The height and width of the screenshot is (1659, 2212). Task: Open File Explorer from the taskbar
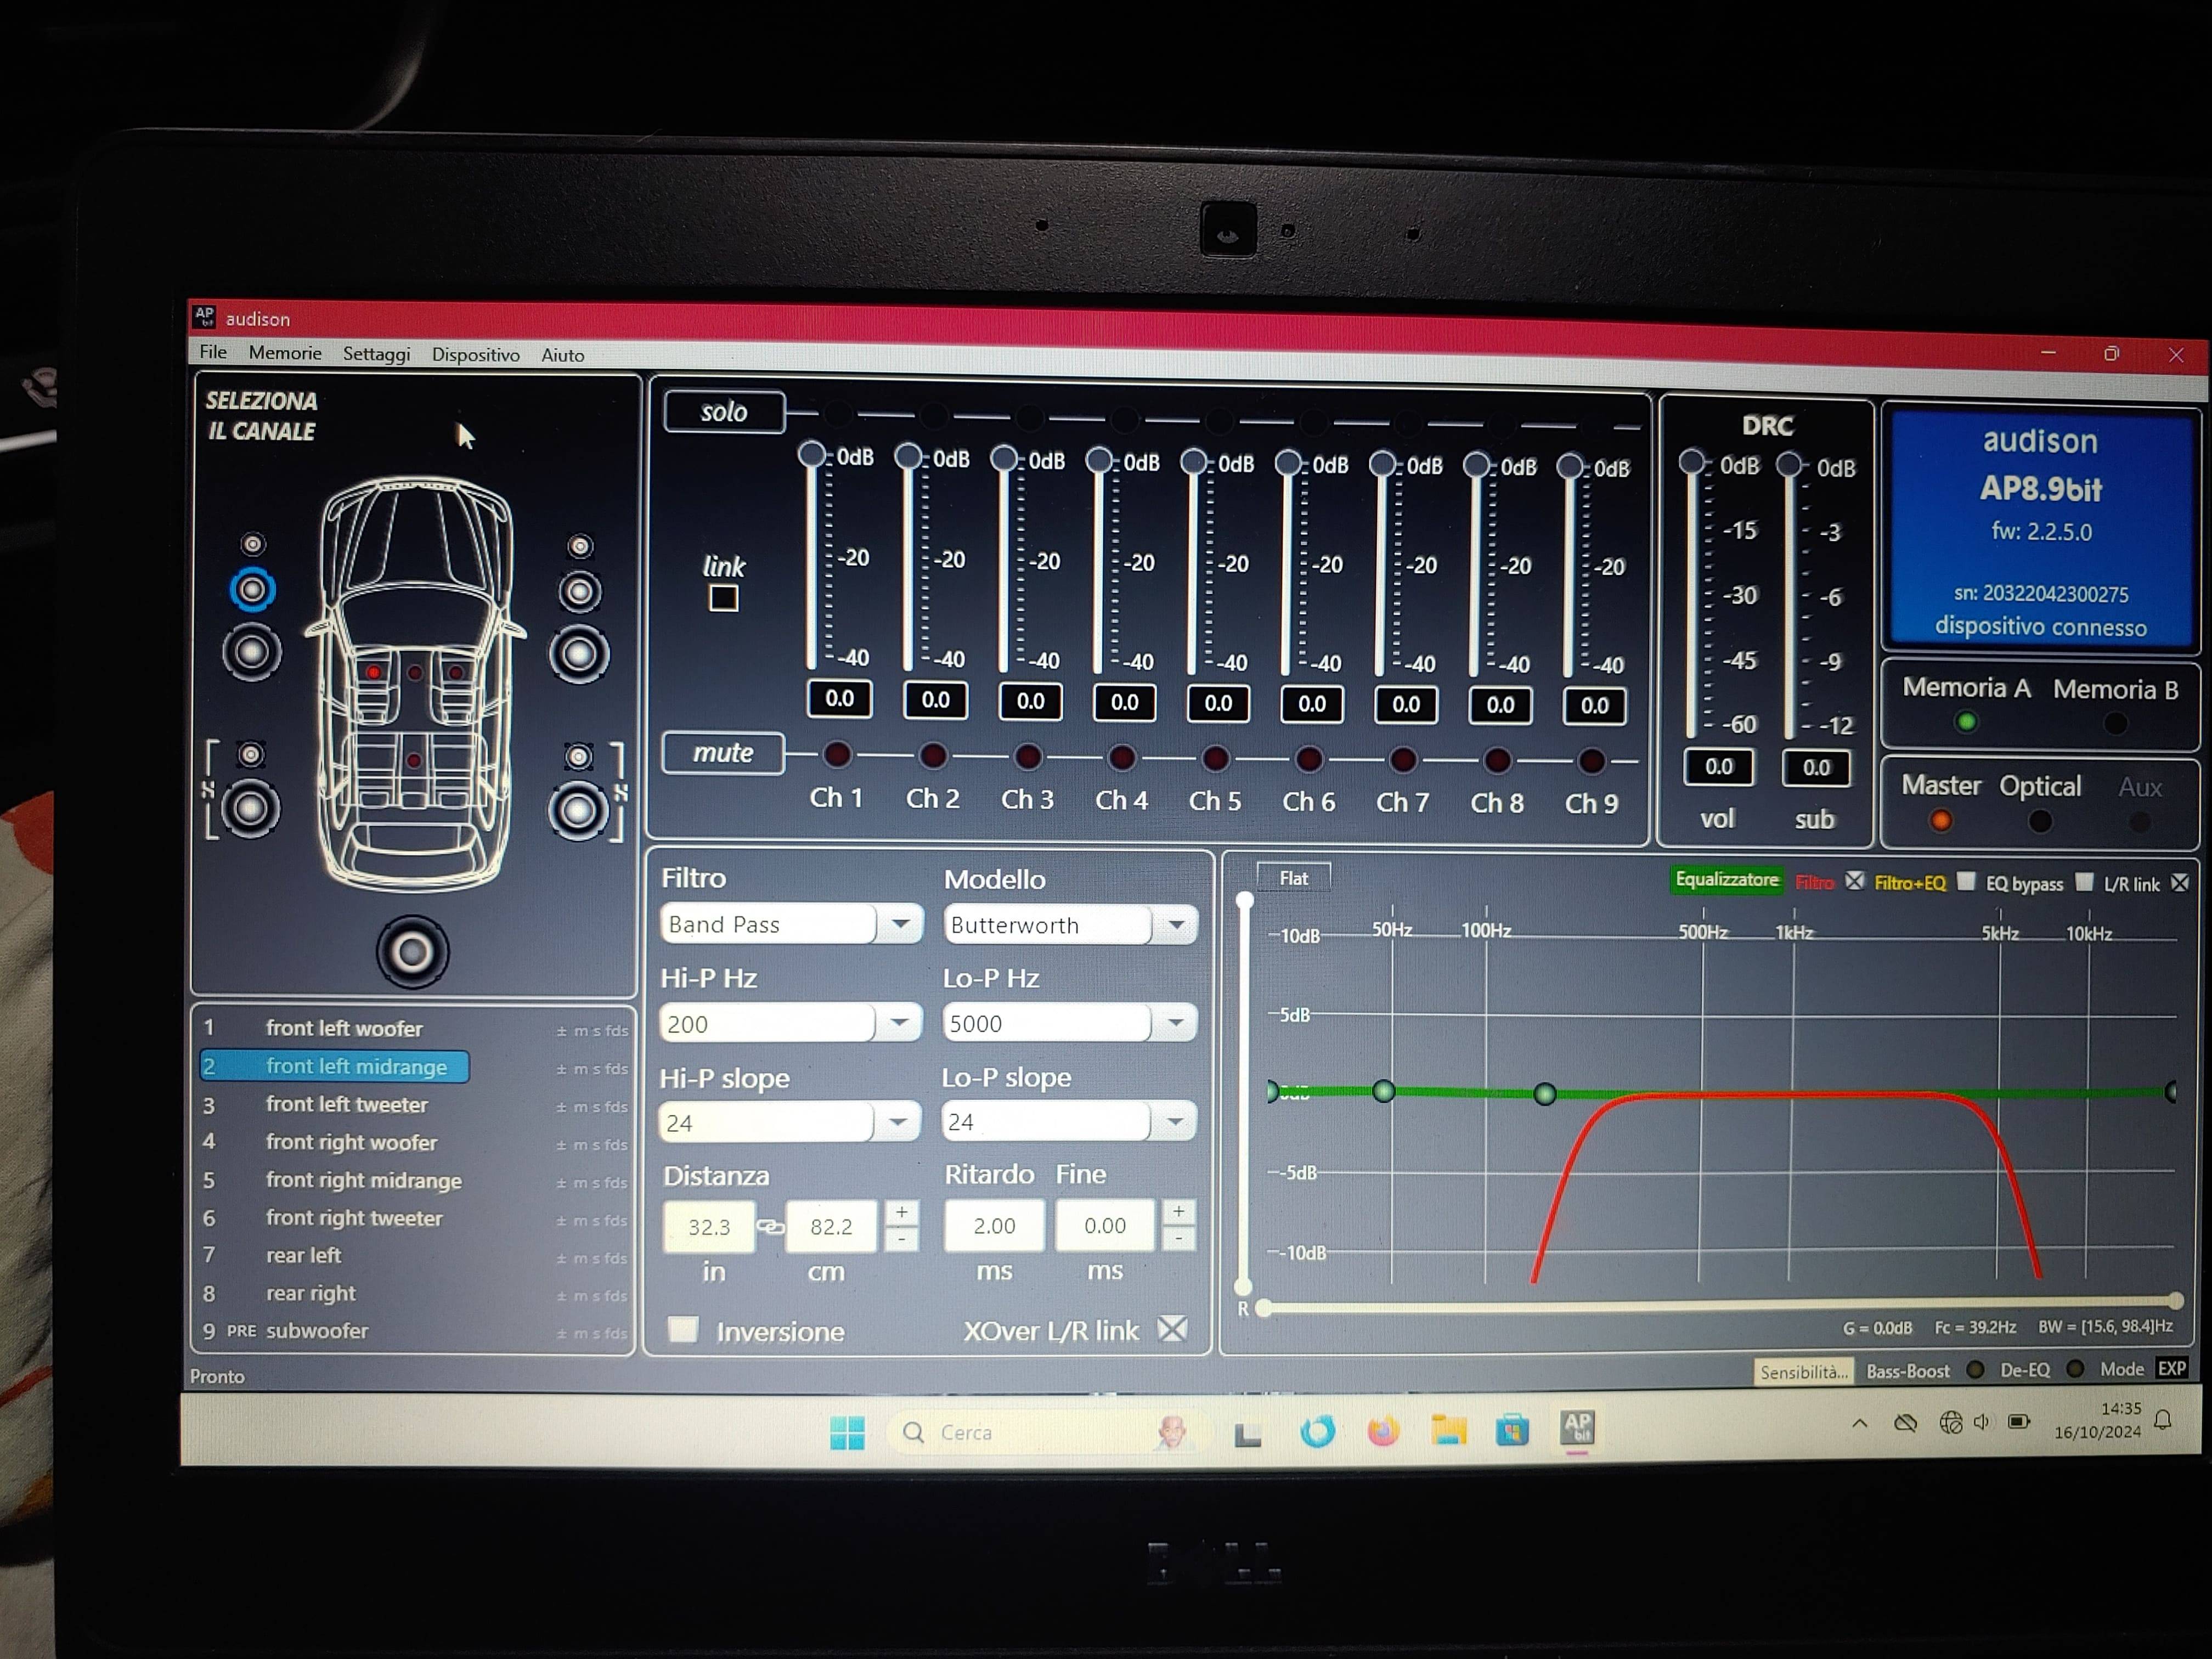click(x=1448, y=1431)
